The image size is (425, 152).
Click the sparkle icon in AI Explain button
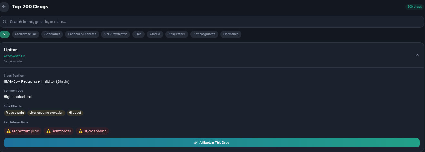(196, 143)
